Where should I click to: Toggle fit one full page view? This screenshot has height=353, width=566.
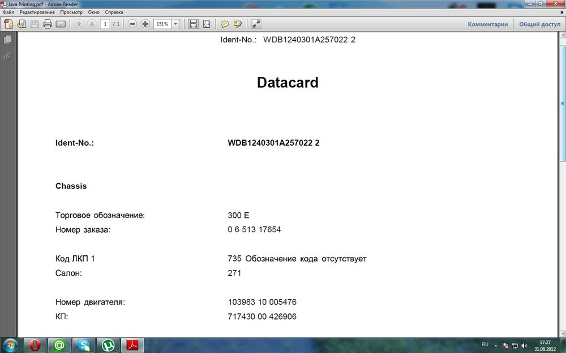[207, 24]
